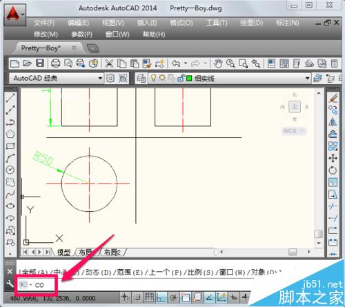Click the command line customize wrench
This screenshot has width=345, height=307.
pyautogui.click(x=10, y=284)
